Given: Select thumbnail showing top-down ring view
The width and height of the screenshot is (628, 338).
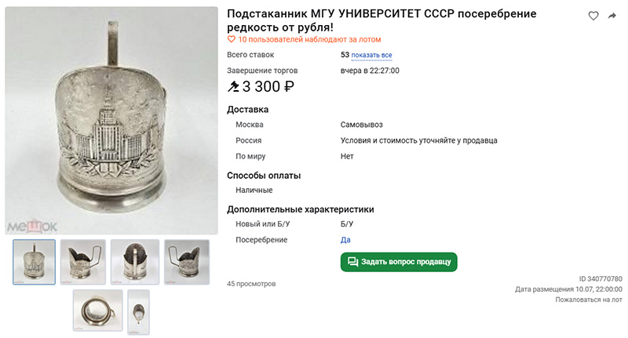Looking at the screenshot, I should coord(97,311).
